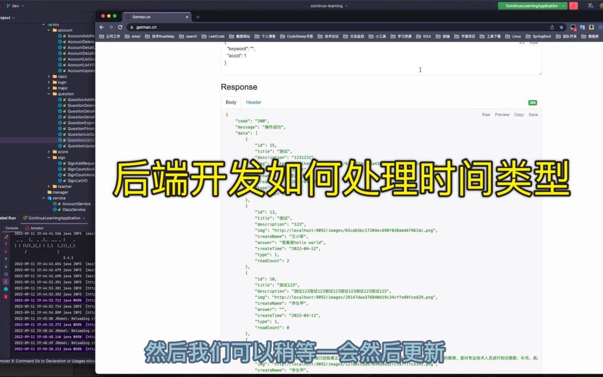Collapse the question folder
The width and height of the screenshot is (603, 377).
tap(49, 94)
